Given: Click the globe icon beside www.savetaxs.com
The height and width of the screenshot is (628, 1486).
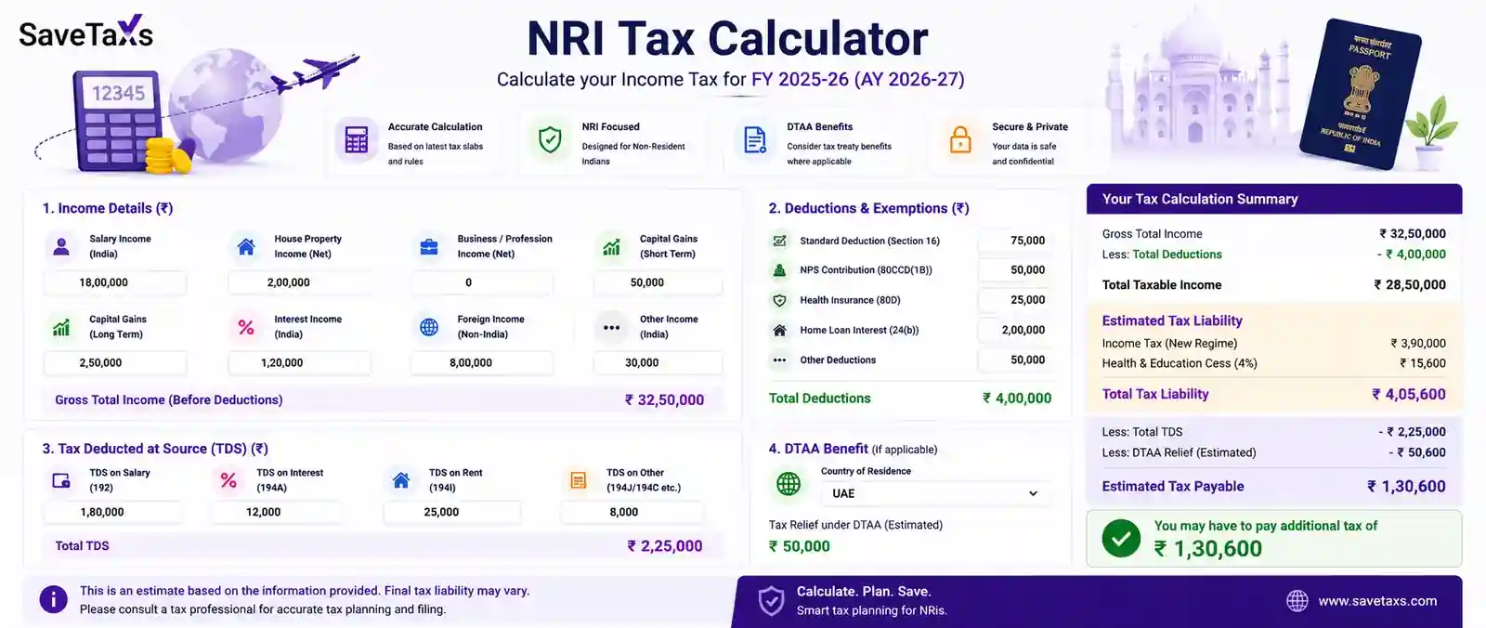Looking at the screenshot, I should pos(1297,601).
